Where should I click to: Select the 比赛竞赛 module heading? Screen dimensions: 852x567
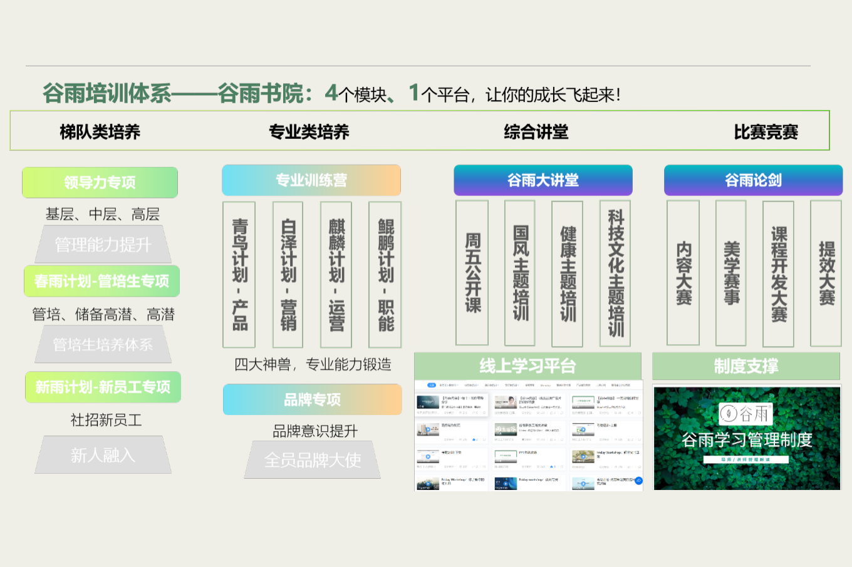tap(766, 132)
